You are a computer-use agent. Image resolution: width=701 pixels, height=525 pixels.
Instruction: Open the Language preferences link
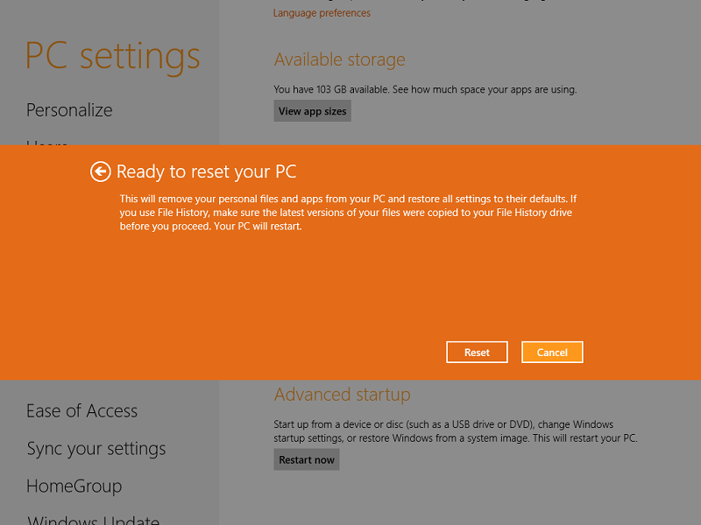[x=322, y=13]
